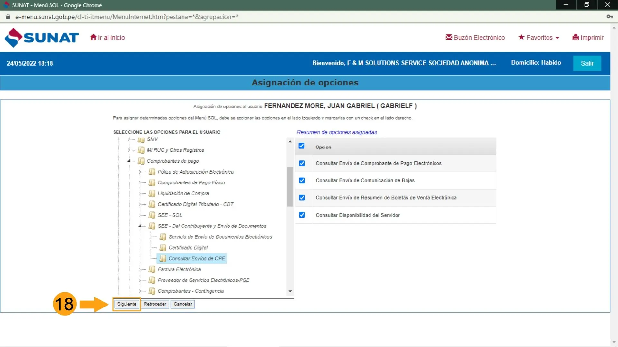Click the envelope icon of Buzón Electrónico
Screen dimensions: 618x347
[x=449, y=37]
